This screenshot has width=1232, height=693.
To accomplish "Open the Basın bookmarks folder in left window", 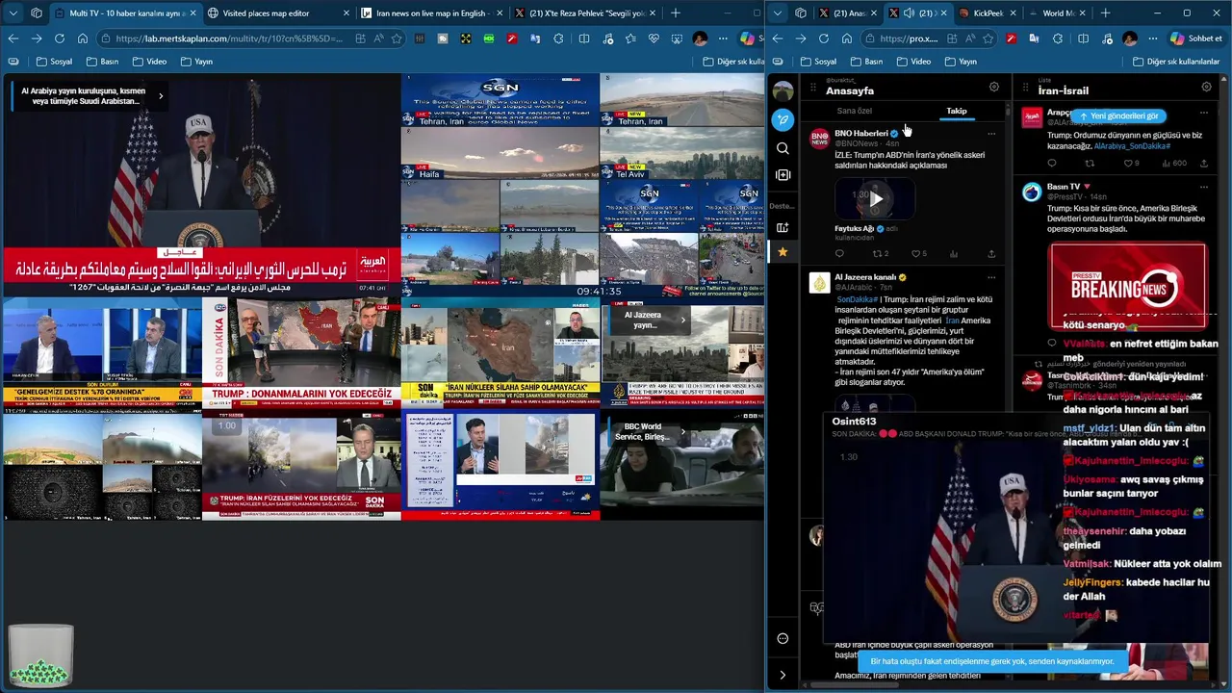I will pos(102,62).
